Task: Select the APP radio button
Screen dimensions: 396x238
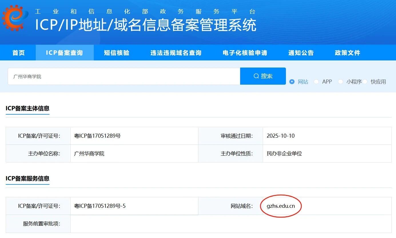Action: point(316,82)
